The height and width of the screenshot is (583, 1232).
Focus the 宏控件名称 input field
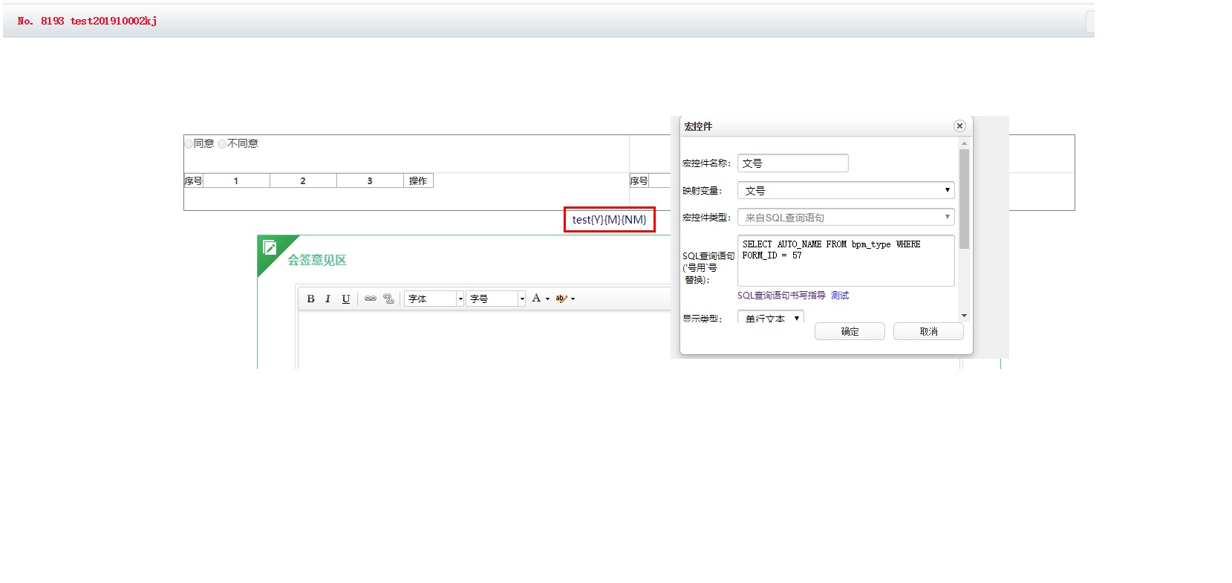[x=792, y=163]
